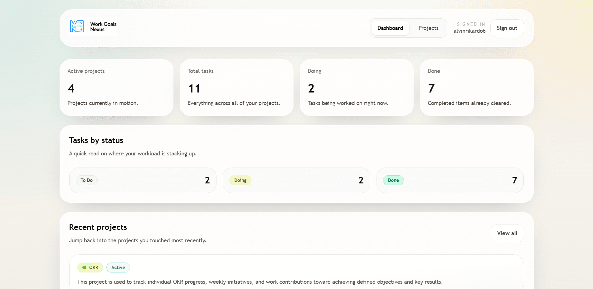Click the Active status tag

click(x=118, y=268)
